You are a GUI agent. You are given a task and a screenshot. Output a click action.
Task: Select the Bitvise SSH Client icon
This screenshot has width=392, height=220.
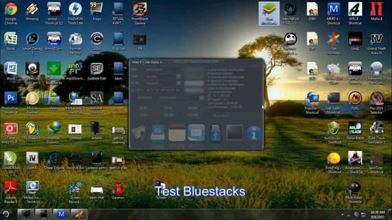333,73
